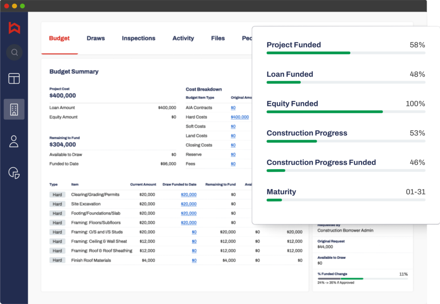Click the Fees $0 amount link
440x304 pixels.
(232, 164)
